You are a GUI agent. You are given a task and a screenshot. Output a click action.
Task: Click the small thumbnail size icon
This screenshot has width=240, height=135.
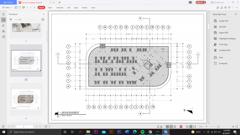[x=11, y=19]
